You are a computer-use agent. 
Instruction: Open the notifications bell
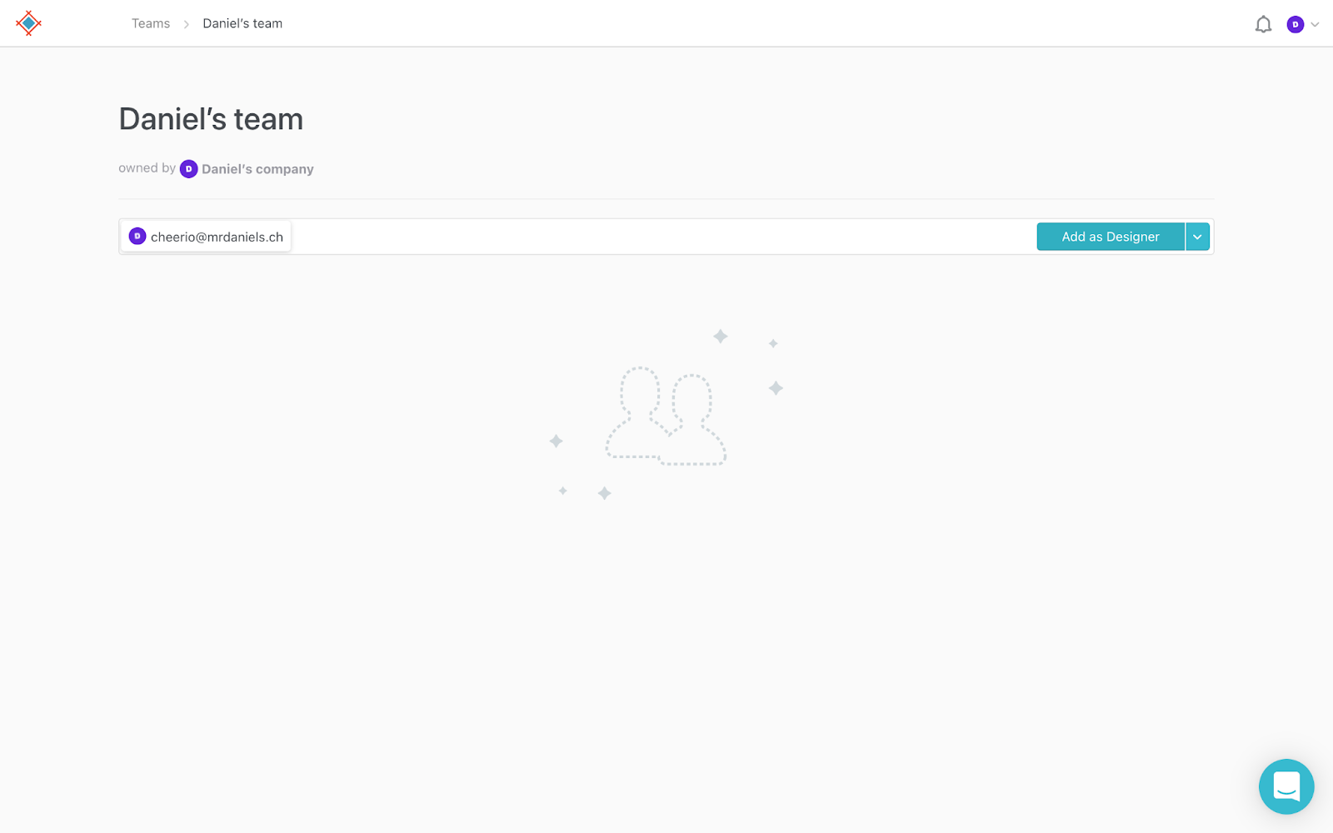point(1263,24)
